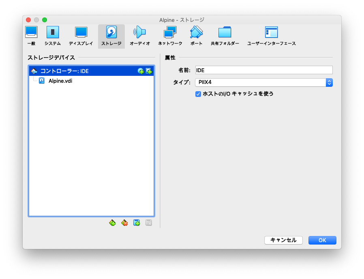Click the IDE controller icon in the tree

[x=34, y=71]
